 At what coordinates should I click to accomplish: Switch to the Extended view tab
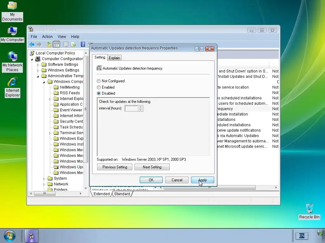coord(101,194)
